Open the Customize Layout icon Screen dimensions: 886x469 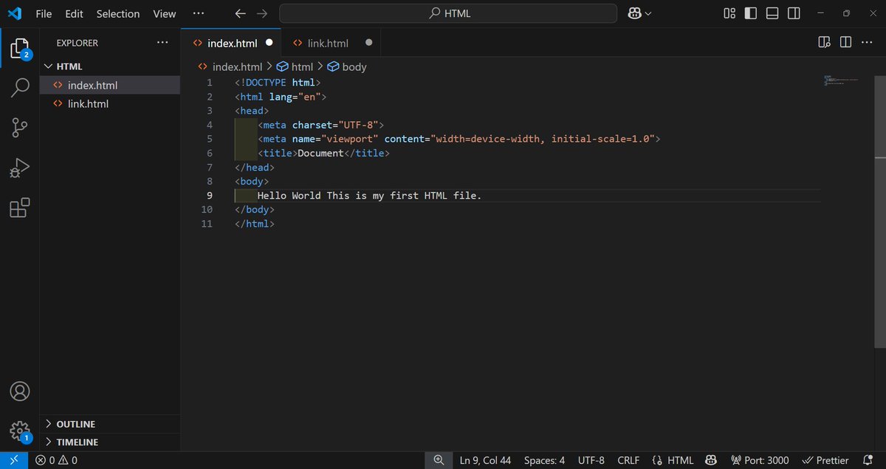point(729,13)
